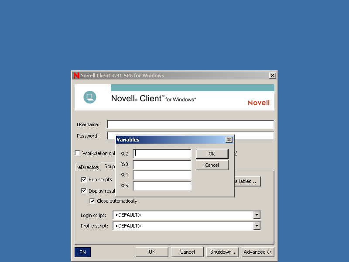Cancel the Variables dialog
The width and height of the screenshot is (349, 262).
(x=212, y=165)
